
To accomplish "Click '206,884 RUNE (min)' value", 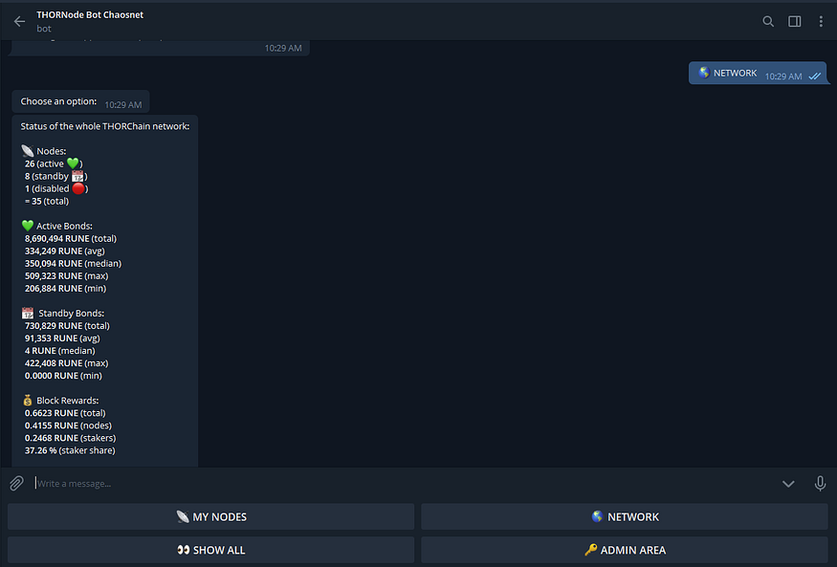I will click(65, 288).
